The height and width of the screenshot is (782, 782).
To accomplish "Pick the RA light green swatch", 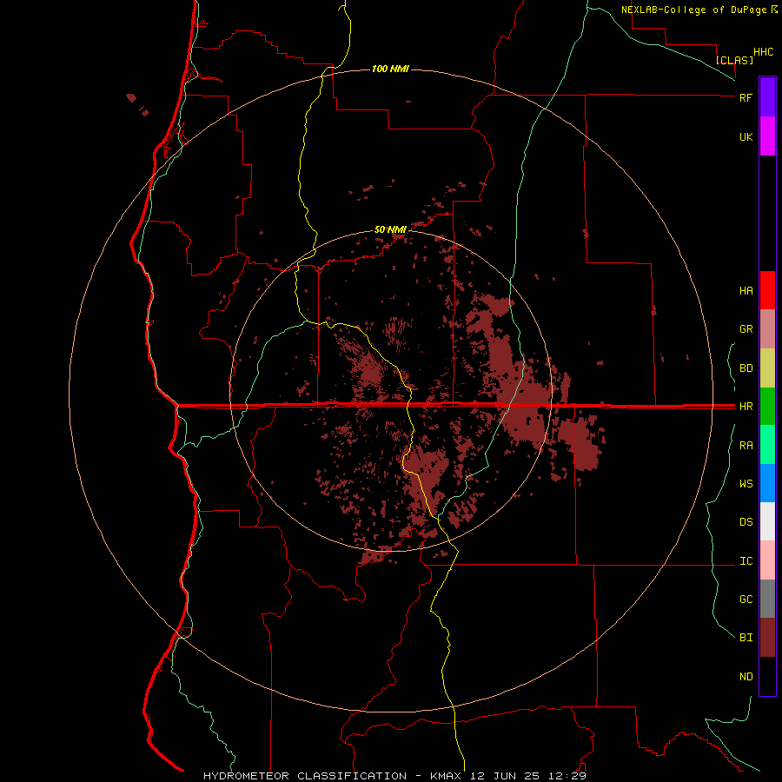I will tap(767, 445).
